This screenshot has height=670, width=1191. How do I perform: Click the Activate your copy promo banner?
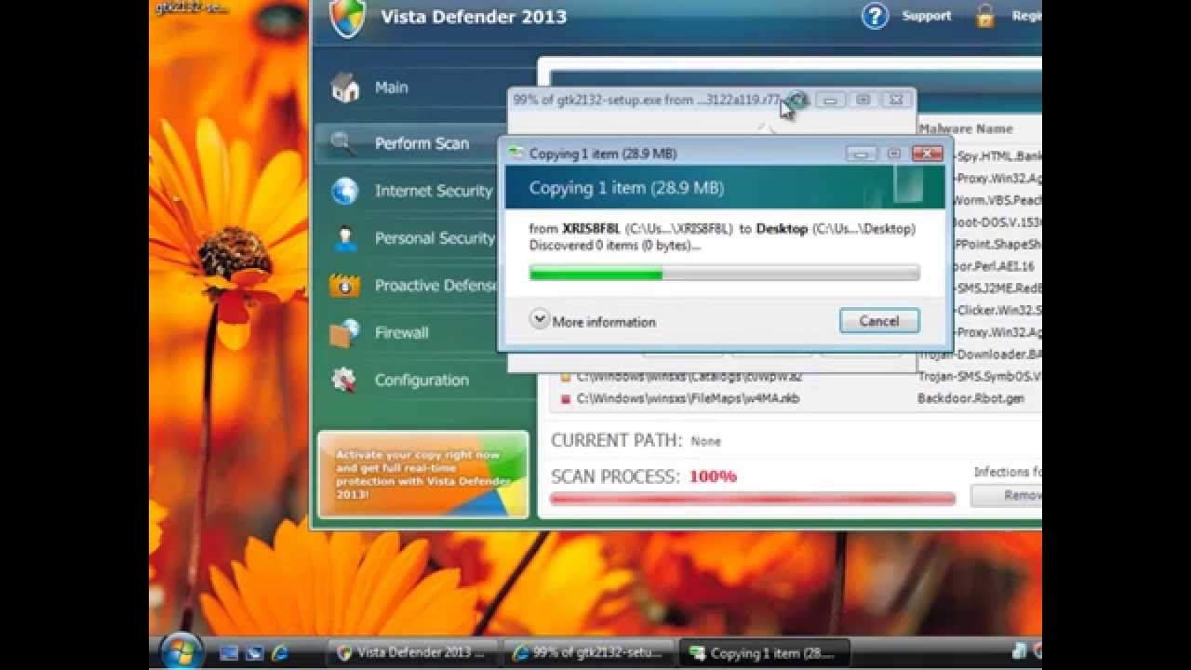coord(423,475)
